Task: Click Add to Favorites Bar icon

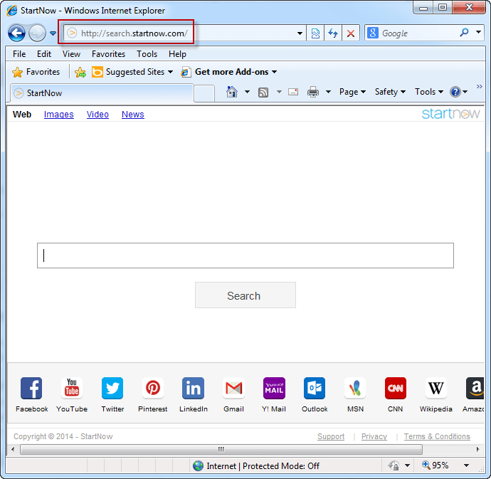Action: pyautogui.click(x=80, y=73)
